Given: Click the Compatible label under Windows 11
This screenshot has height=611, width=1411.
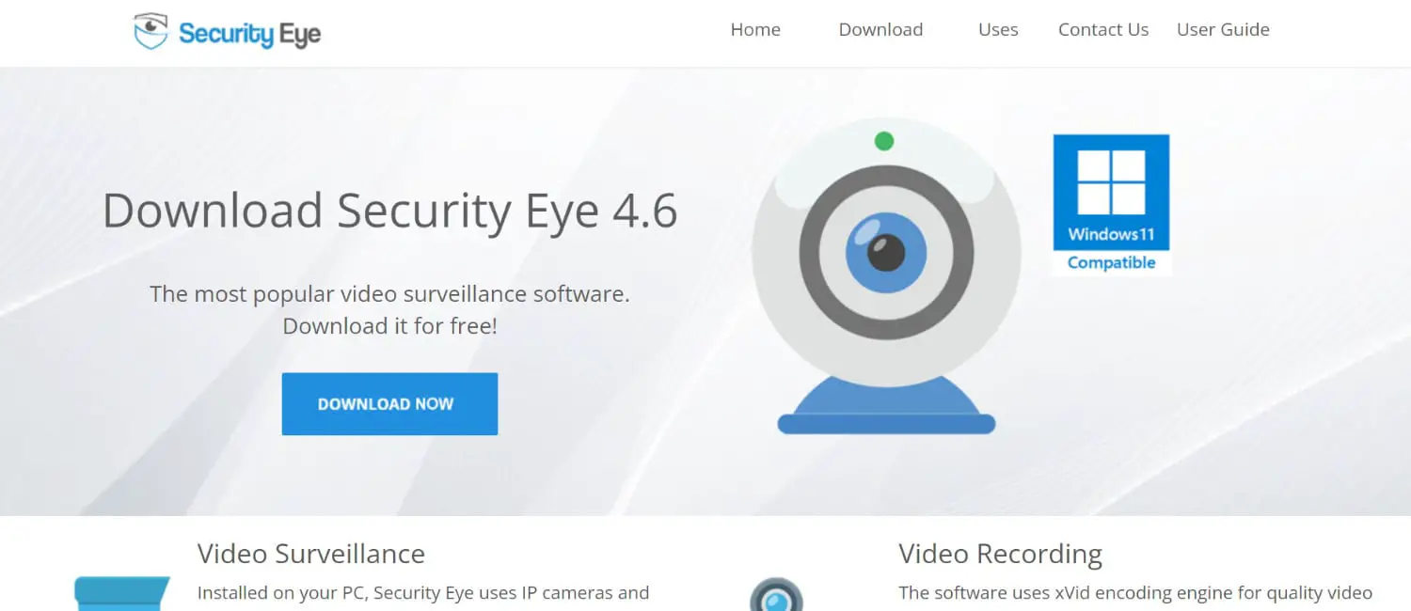Looking at the screenshot, I should tap(1111, 262).
